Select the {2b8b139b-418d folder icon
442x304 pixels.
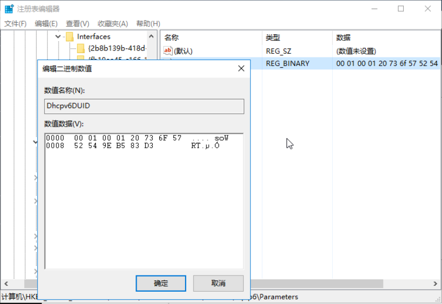coord(81,48)
